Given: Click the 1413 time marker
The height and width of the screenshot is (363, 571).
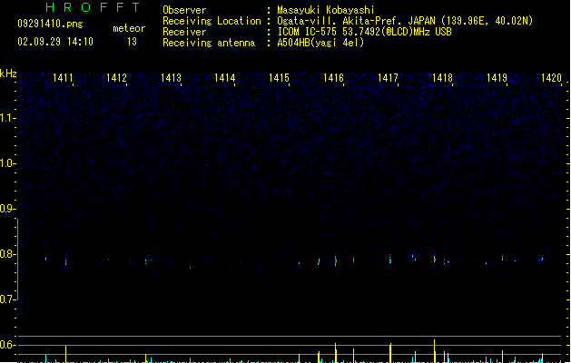Looking at the screenshot, I should click(171, 78).
